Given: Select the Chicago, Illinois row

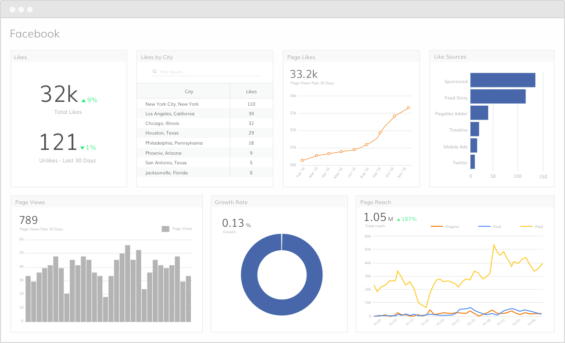Looking at the screenshot, I should pyautogui.click(x=205, y=123).
